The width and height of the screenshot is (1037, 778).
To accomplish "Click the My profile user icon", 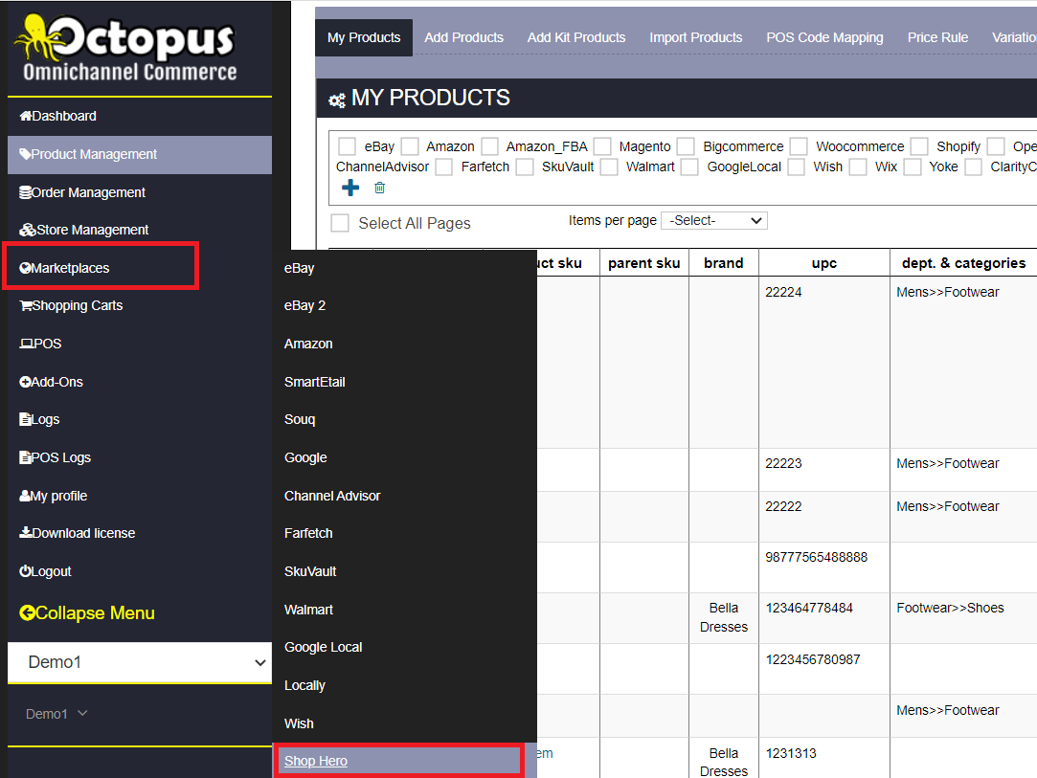I will [25, 496].
